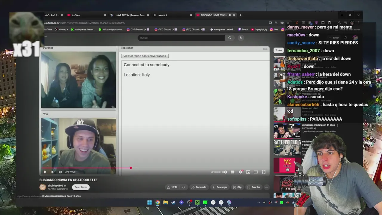This screenshot has height=215, width=382.
Task: Expand the system tray hidden icons chevron
Action: point(258,202)
